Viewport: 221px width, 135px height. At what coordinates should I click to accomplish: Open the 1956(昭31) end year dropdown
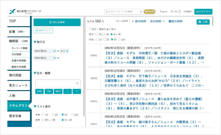click(45, 58)
